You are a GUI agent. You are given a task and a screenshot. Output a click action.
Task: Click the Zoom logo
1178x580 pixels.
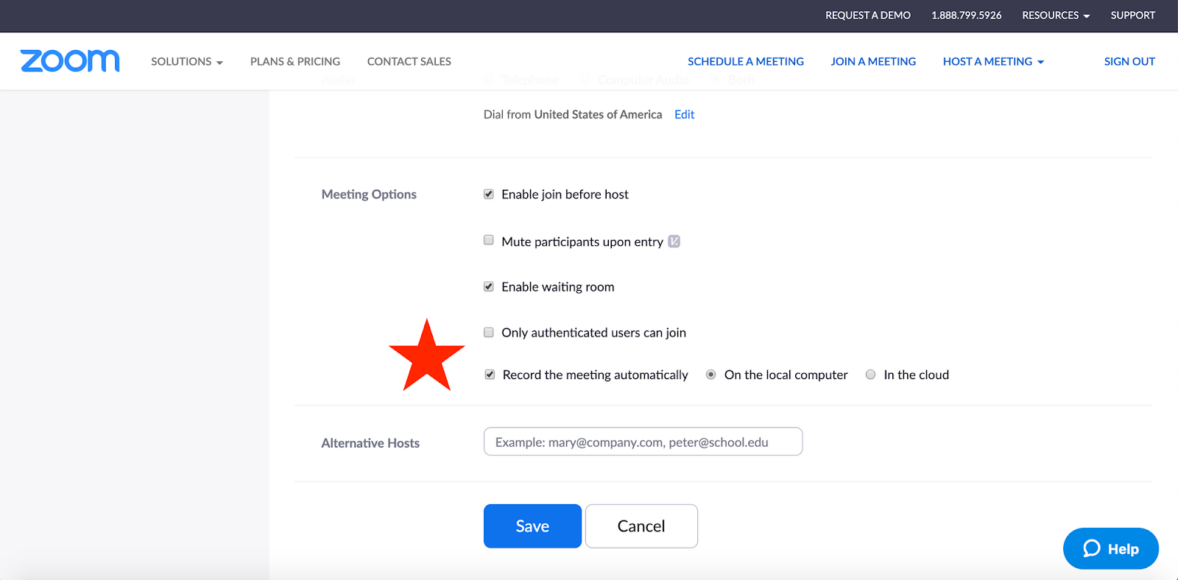click(70, 61)
